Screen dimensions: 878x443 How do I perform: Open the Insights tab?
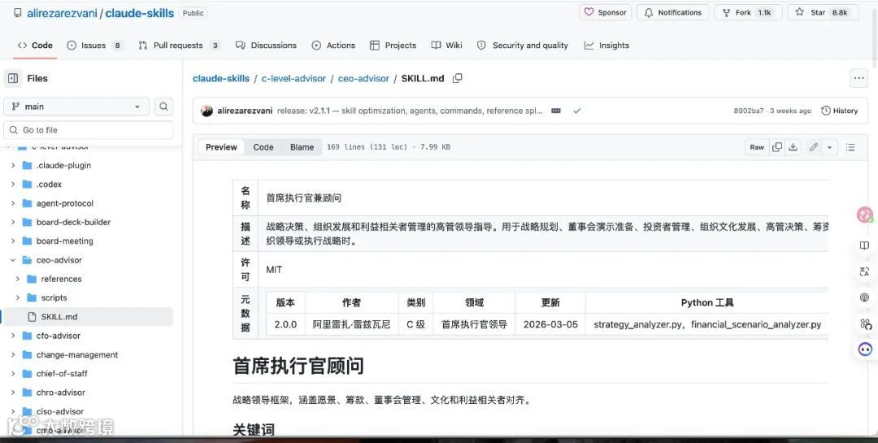point(606,46)
